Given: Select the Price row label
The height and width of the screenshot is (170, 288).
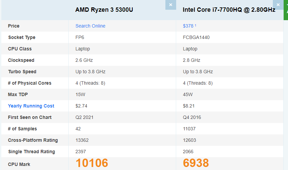Looking at the screenshot, I should pos(13,26).
